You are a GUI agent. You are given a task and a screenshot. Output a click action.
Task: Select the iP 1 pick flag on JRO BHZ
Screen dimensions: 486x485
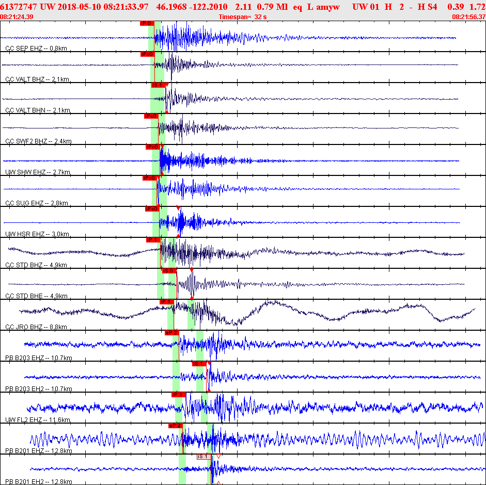click(166, 302)
